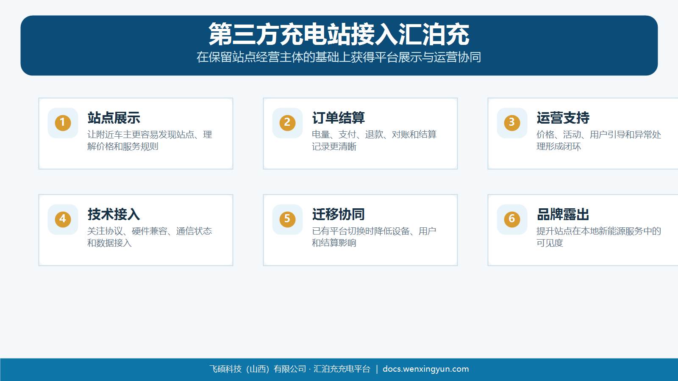Image resolution: width=678 pixels, height=381 pixels.
Task: Click the number 1 badge icon
Action: click(x=63, y=123)
